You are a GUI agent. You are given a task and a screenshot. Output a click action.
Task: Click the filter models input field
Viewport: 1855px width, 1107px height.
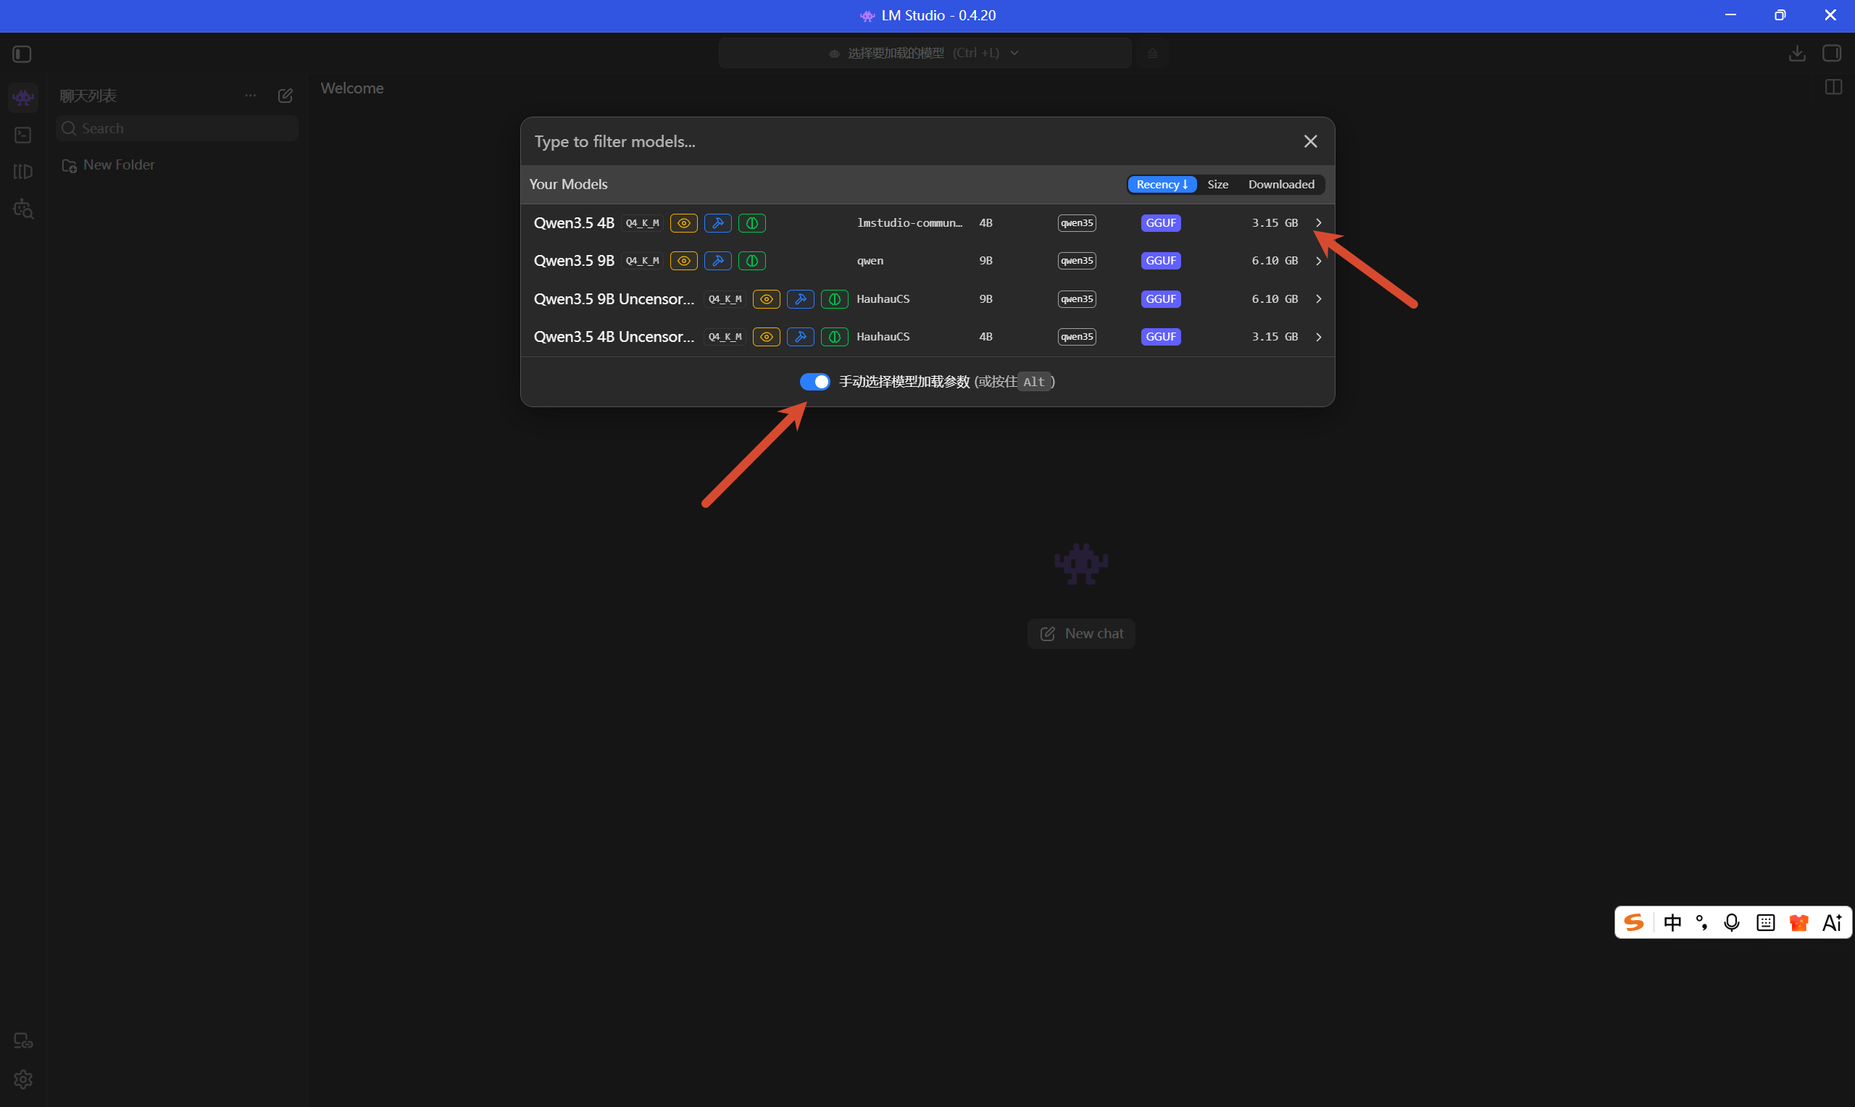point(910,142)
